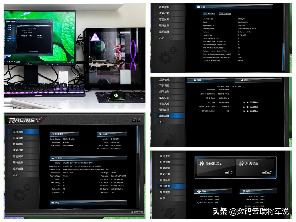
Task: Click the "Socket LGA 1200" package value
Action: [x=118, y=176]
